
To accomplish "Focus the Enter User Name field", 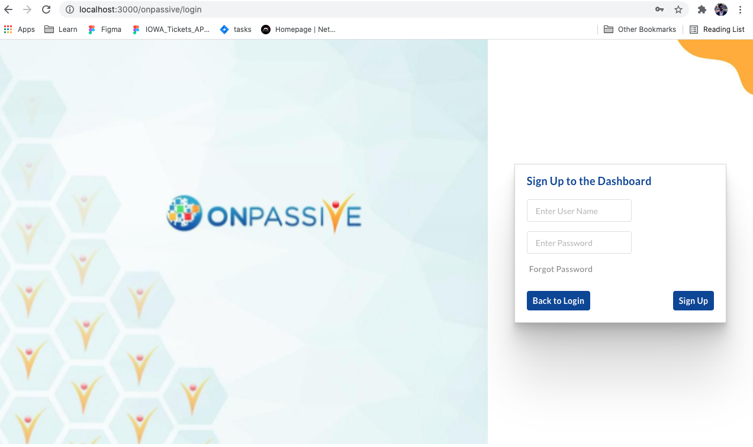I will pyautogui.click(x=579, y=210).
